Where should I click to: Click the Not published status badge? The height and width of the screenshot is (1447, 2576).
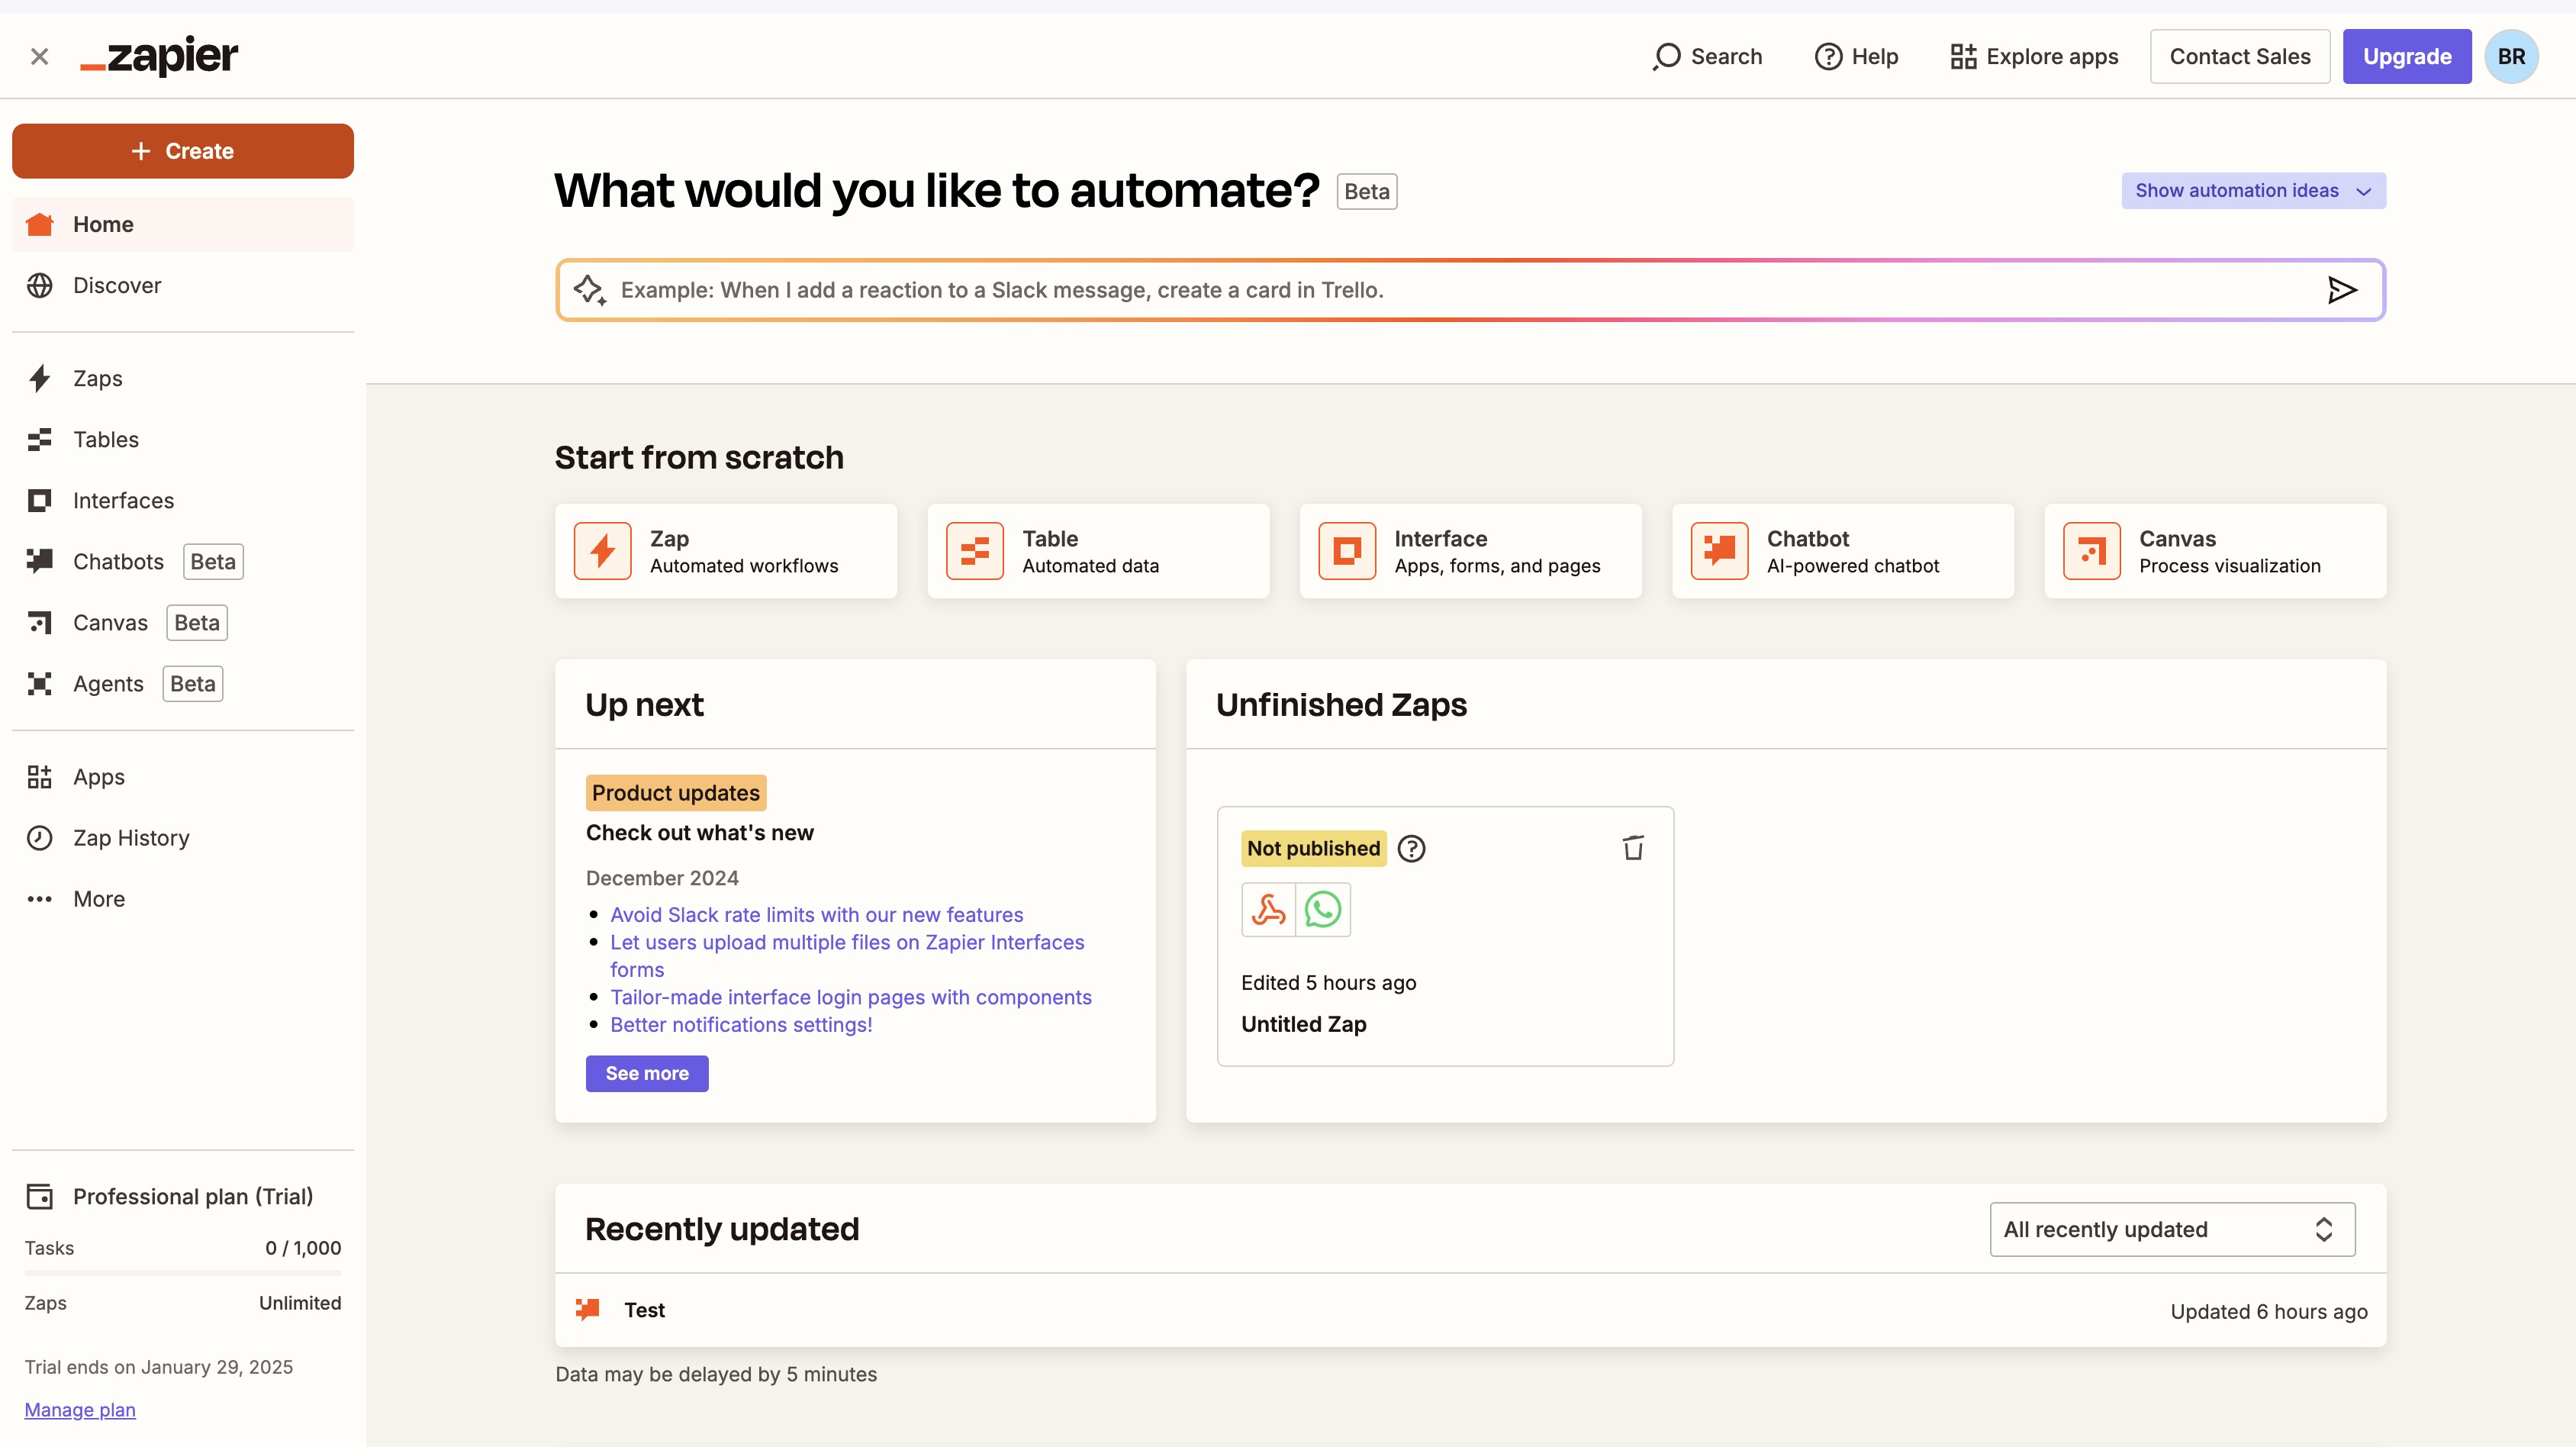[x=1313, y=848]
